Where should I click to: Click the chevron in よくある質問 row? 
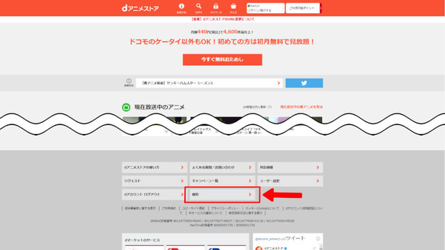250,167
